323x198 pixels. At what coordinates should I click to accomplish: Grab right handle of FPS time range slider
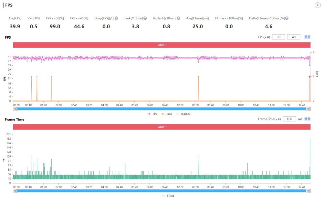(x=308, y=109)
